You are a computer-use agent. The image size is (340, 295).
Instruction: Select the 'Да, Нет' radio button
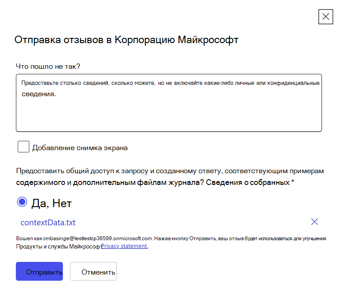click(22, 202)
